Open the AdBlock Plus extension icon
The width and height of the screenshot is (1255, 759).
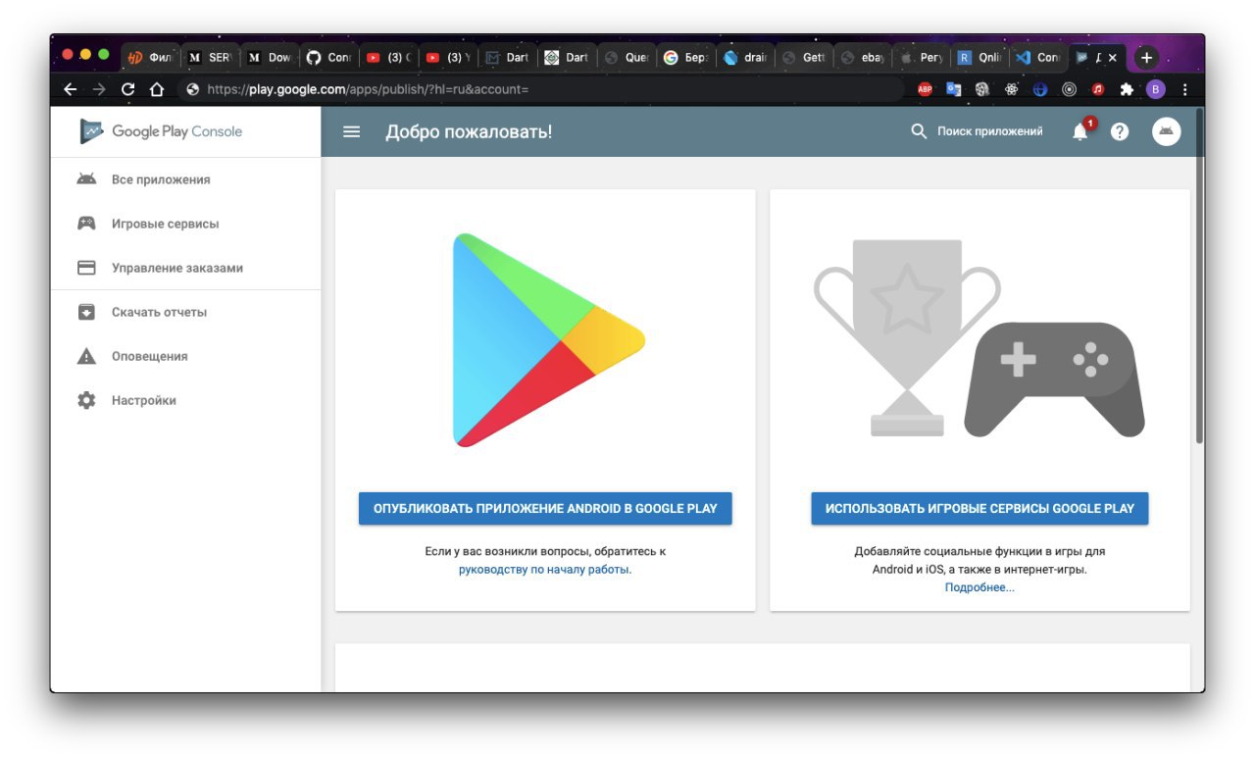click(925, 89)
